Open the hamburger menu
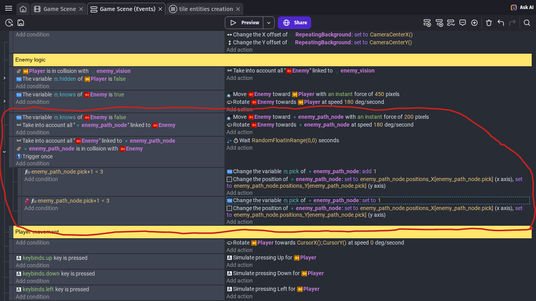This screenshot has width=536, height=301. (x=9, y=8)
